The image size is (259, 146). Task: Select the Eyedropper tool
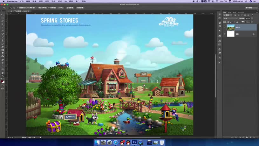coord(3,31)
